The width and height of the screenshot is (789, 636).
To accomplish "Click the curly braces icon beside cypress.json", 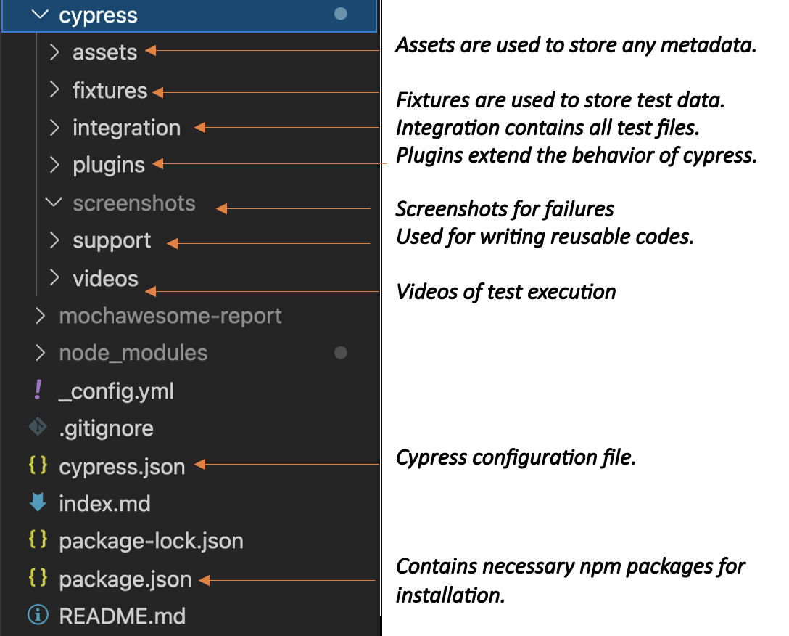I will [x=38, y=465].
